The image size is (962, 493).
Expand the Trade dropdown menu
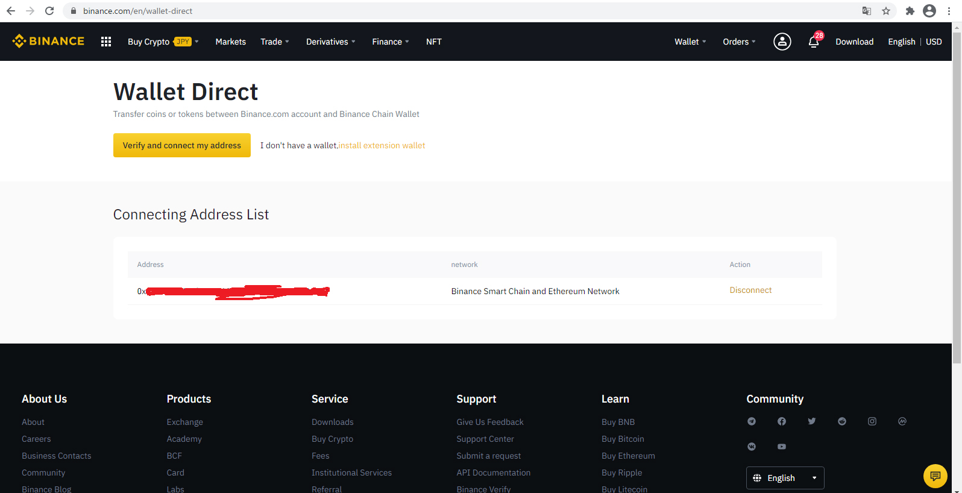coord(275,42)
